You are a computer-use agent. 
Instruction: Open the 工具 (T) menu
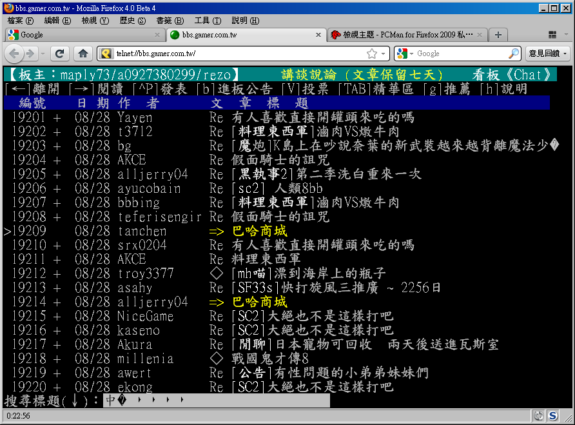click(208, 21)
